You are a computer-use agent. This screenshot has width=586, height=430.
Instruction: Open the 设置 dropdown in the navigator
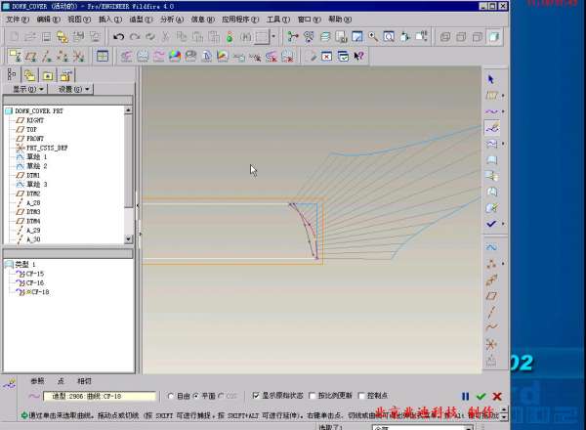(x=74, y=89)
